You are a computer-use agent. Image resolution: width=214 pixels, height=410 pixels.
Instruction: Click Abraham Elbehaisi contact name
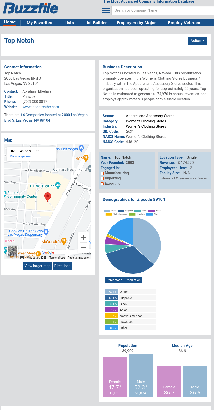(x=37, y=91)
